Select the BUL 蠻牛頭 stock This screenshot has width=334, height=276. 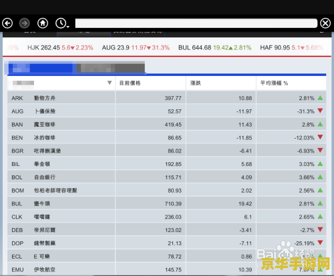167,203
